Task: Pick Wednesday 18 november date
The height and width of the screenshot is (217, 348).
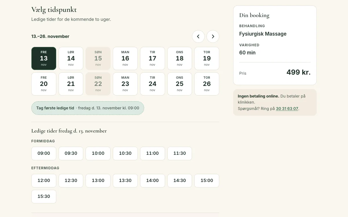Action: coord(180,58)
